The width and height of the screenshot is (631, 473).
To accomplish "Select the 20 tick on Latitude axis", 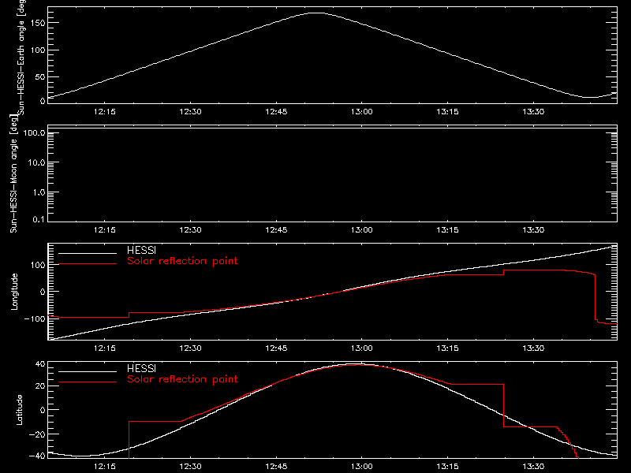I will click(x=40, y=386).
